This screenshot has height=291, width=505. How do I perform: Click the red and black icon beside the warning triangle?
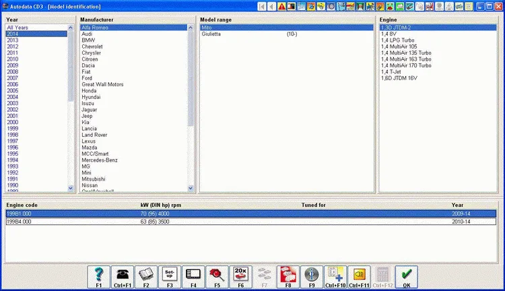click(292, 6)
